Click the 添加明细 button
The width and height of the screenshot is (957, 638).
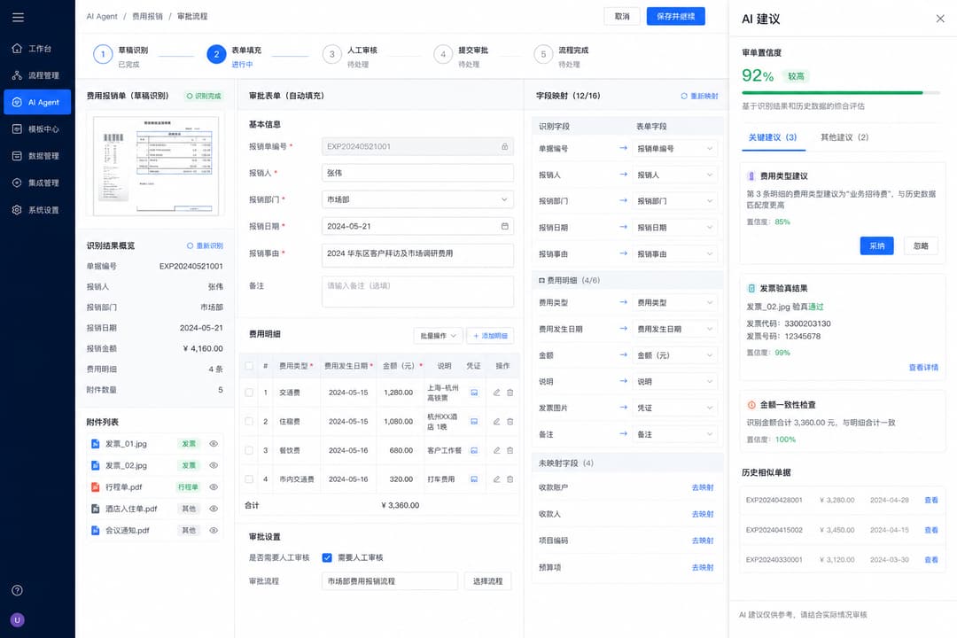tap(490, 336)
